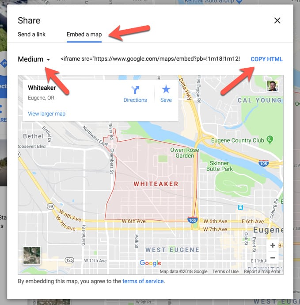Click the Report a map error link

click(x=262, y=271)
